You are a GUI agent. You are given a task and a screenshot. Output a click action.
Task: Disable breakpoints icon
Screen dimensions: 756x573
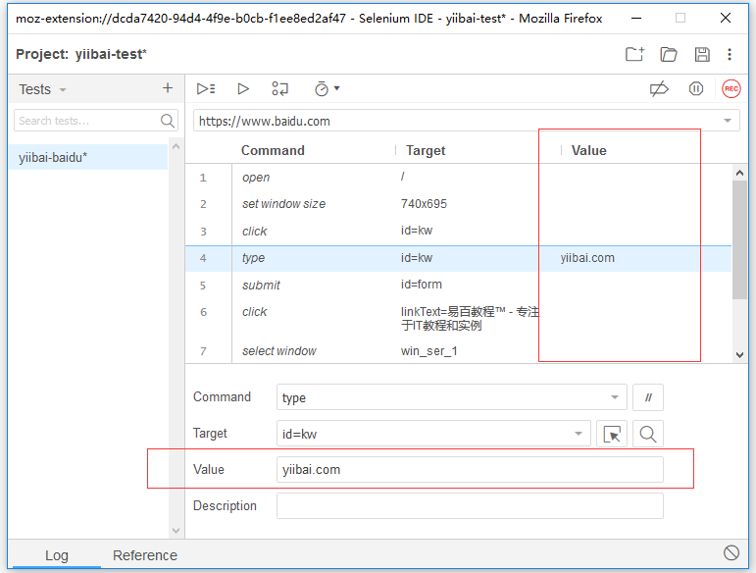pyautogui.click(x=659, y=88)
